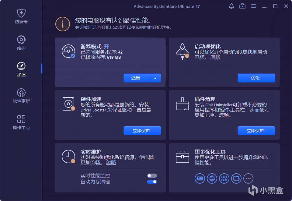Open the 软件更新 software updater section
Image resolution: width=292 pixels, height=201 pixels.
[x=21, y=96]
